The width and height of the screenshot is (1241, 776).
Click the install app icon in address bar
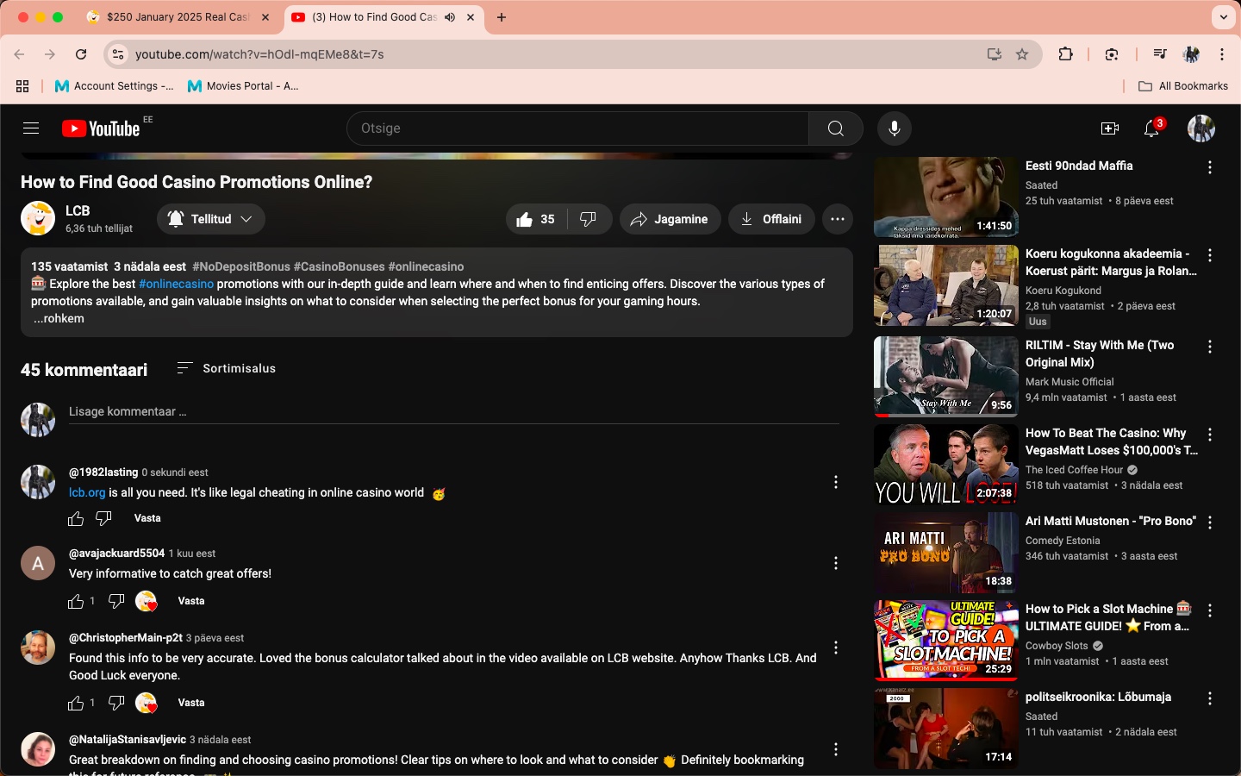(x=995, y=54)
